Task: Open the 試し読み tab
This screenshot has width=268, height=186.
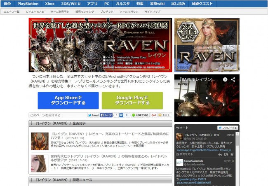Action: pyautogui.click(x=178, y=4)
